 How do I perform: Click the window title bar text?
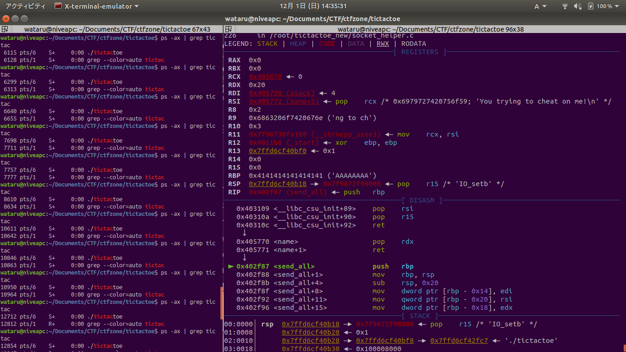pos(313,19)
